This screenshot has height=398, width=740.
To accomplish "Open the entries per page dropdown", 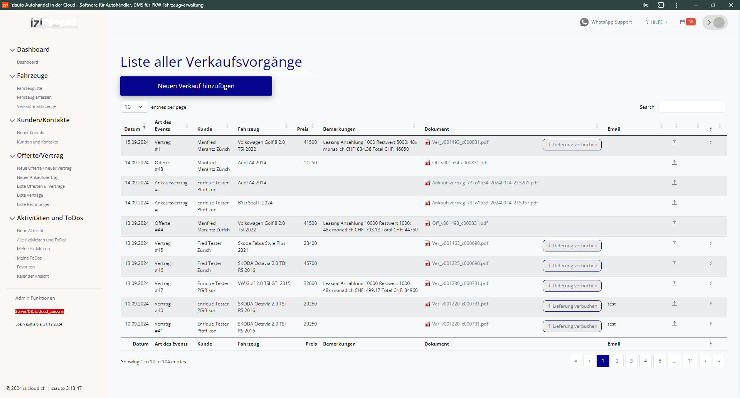I will point(134,107).
